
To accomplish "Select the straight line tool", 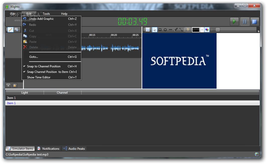I will (x=170, y=30).
